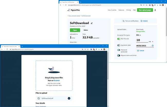Click the pigeon illustration in drop zone
This screenshot has height=107, width=167.
click(52, 69)
